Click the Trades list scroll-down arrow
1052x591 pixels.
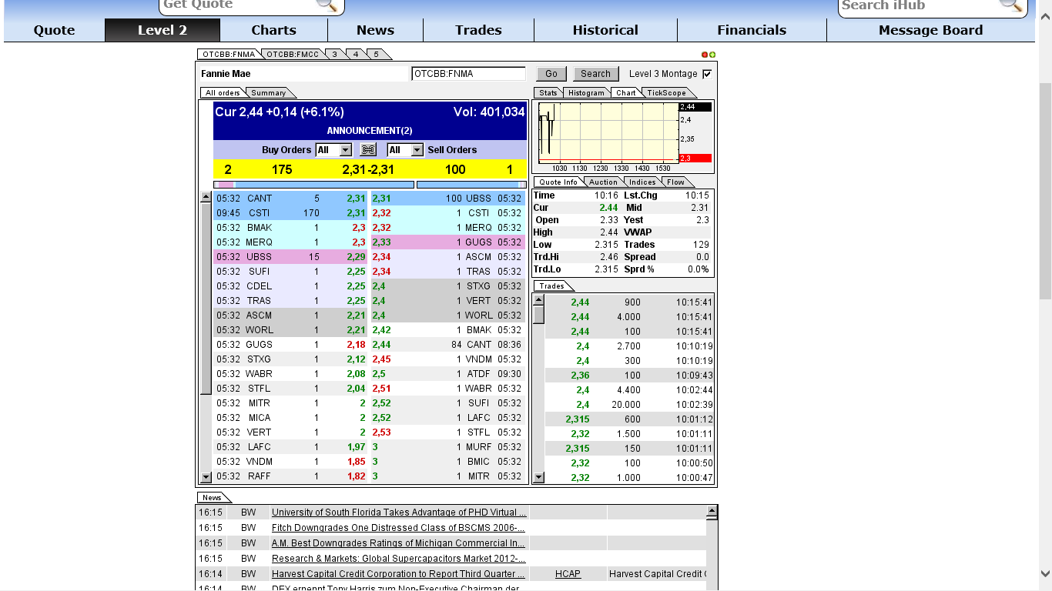pyautogui.click(x=538, y=477)
